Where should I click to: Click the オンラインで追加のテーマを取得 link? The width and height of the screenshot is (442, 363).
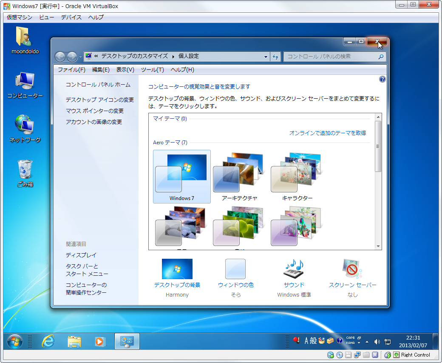pos(327,133)
